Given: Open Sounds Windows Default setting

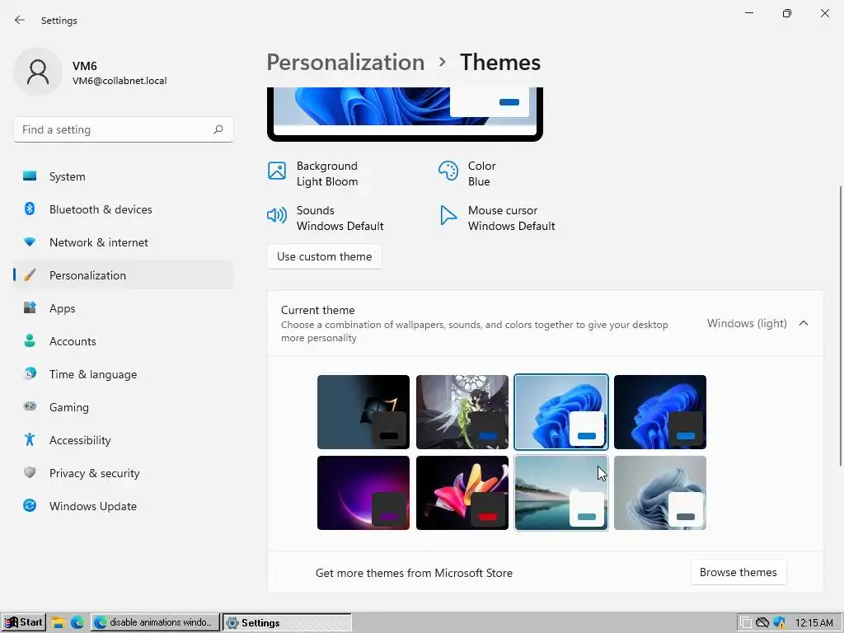Looking at the screenshot, I should pyautogui.click(x=325, y=218).
